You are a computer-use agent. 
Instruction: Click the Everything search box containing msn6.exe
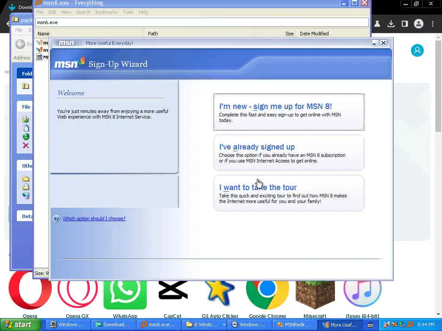[x=202, y=22]
